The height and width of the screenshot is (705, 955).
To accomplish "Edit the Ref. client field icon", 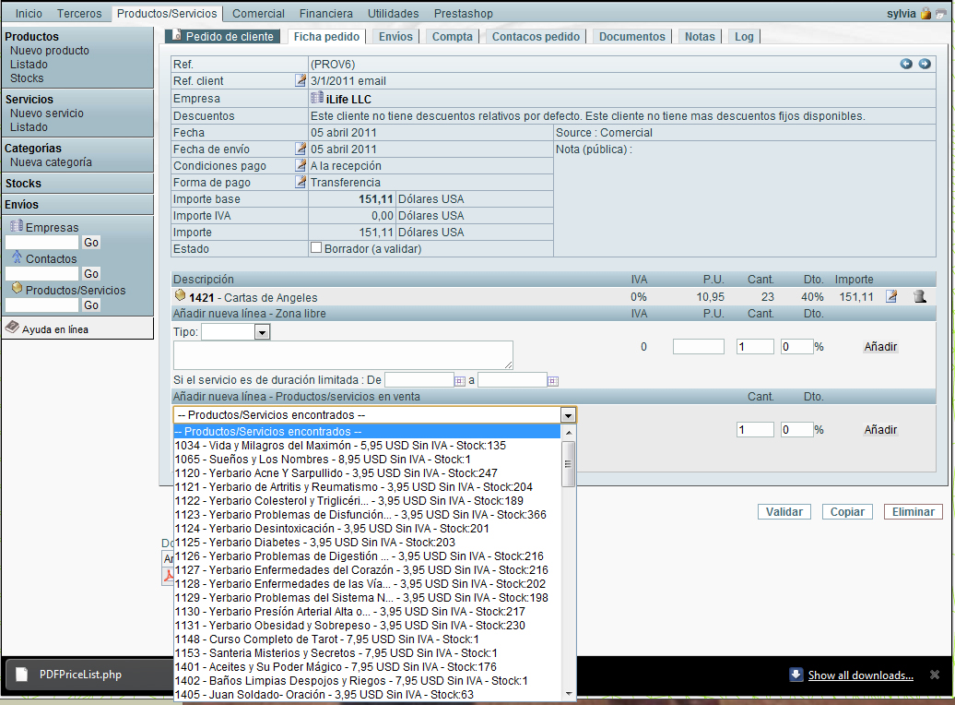I will point(301,80).
